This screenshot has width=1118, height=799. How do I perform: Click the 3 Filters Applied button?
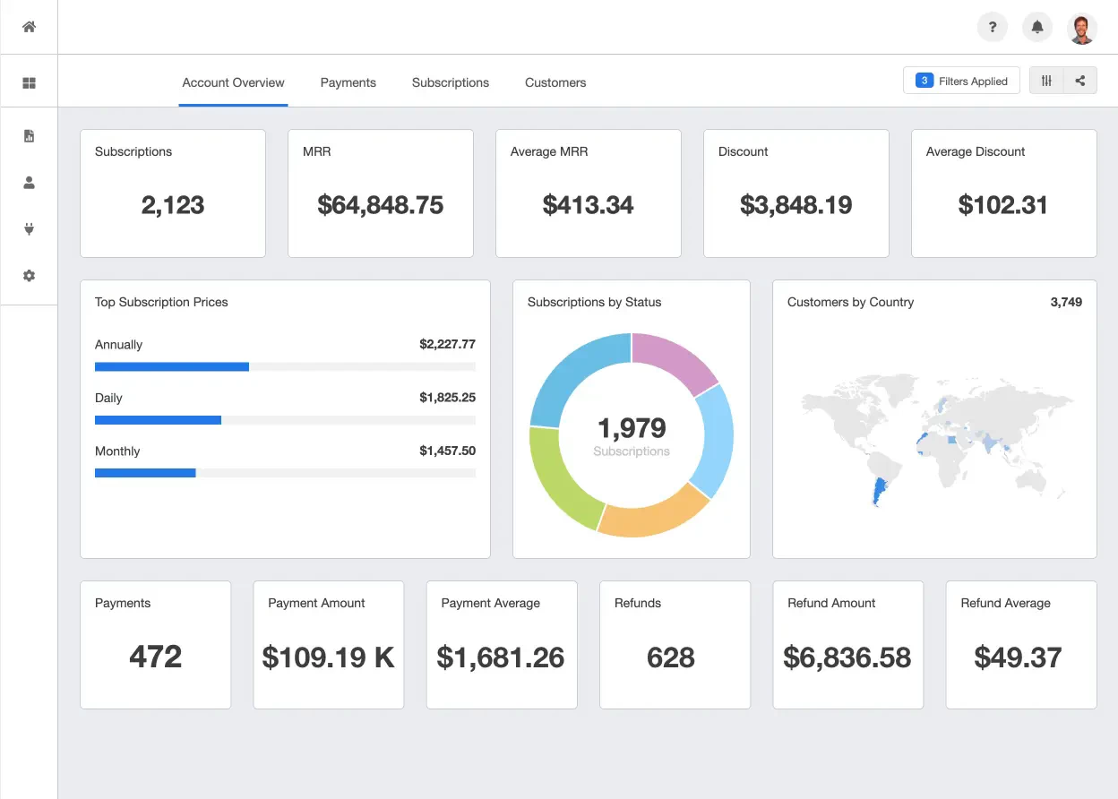pos(961,81)
